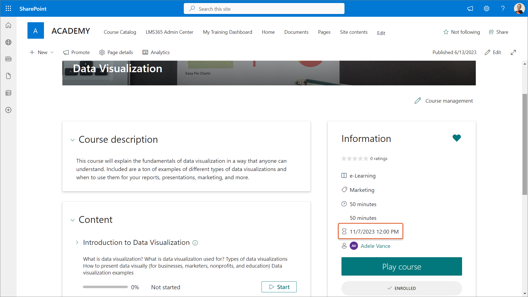Open the help question mark icon
Screen dimensions: 528x297
tap(503, 9)
